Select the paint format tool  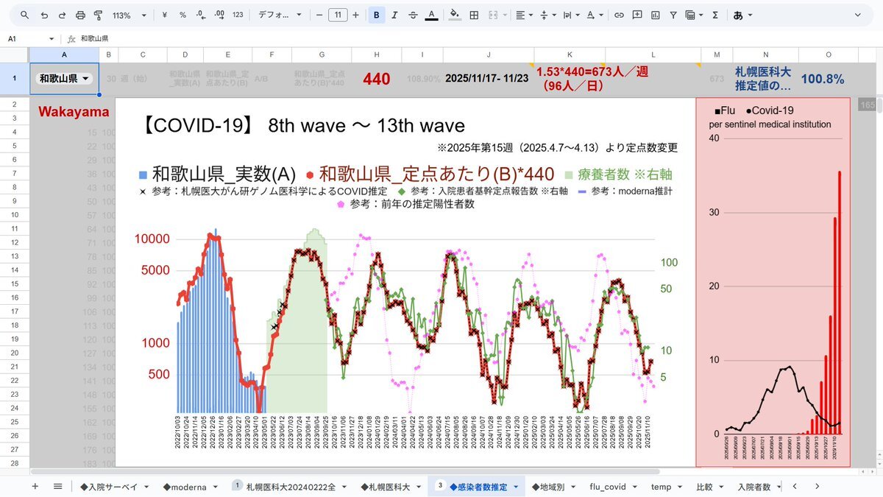(97, 15)
